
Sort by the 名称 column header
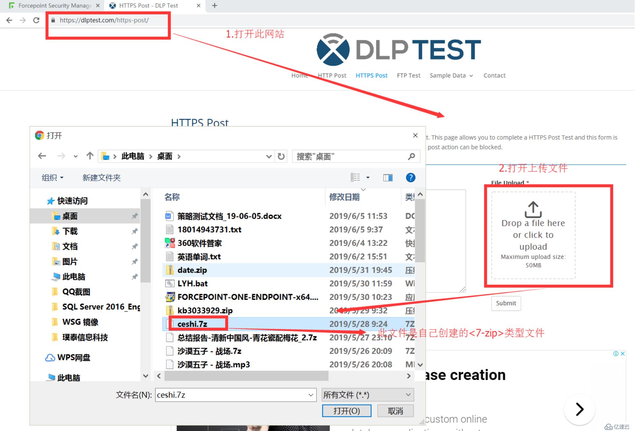pyautogui.click(x=172, y=197)
